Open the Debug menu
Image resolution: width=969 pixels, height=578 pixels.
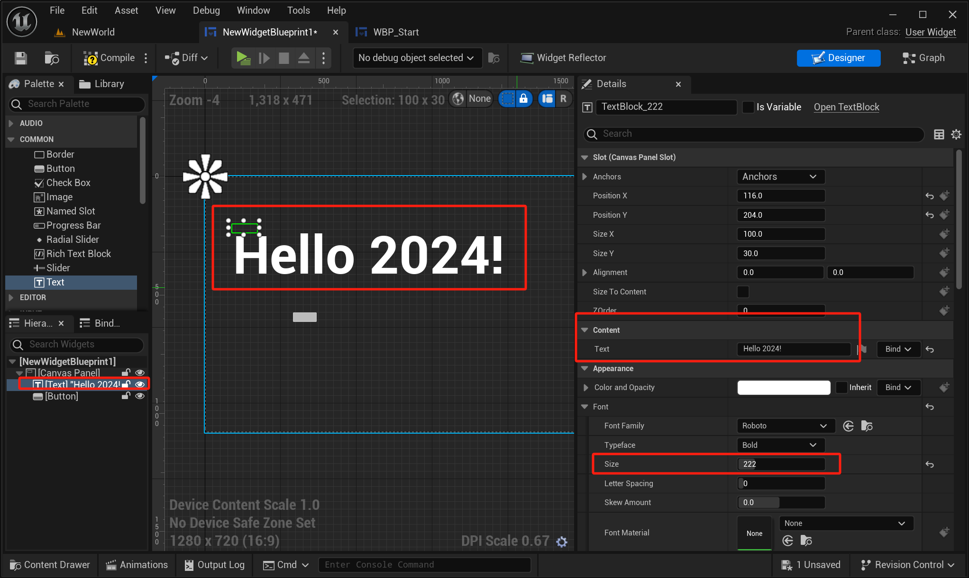click(x=206, y=10)
